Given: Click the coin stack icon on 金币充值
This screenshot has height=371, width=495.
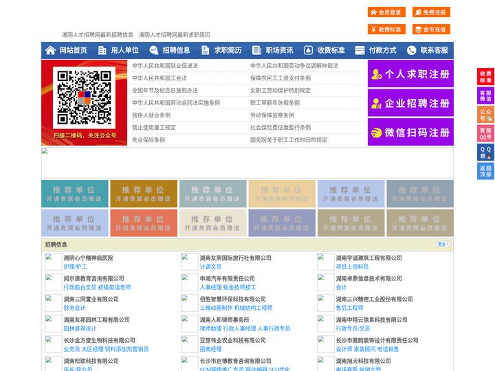Looking at the screenshot, I should [418, 30].
